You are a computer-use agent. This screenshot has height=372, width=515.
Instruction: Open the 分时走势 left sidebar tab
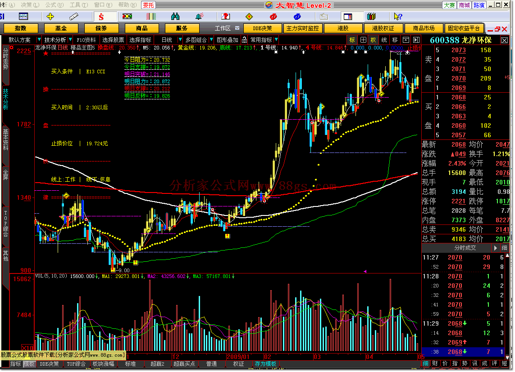[5, 58]
